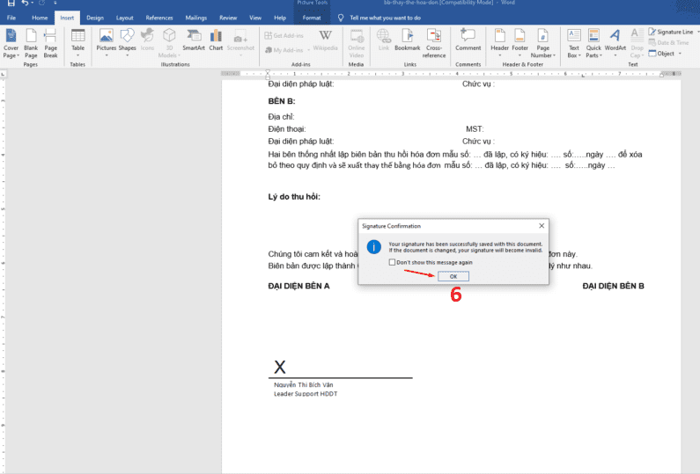700x474 pixels.
Task: Click the "ĐẠI DIỆN BÊN B" text
Action: pyautogui.click(x=613, y=286)
